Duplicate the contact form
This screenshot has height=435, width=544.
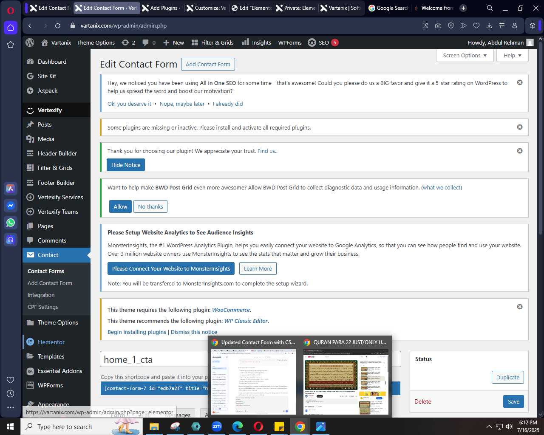pyautogui.click(x=508, y=377)
